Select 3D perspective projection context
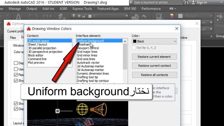The height and width of the screenshot is (126, 224). (45, 52)
